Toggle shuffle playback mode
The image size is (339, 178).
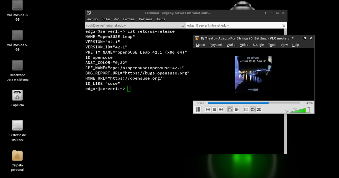(259, 109)
